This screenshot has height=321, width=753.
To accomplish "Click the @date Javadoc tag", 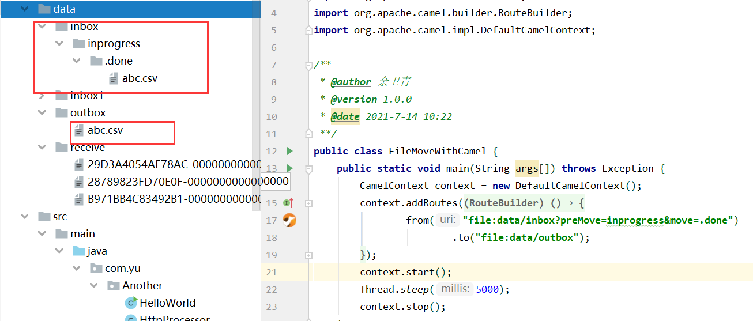I will 345,116.
